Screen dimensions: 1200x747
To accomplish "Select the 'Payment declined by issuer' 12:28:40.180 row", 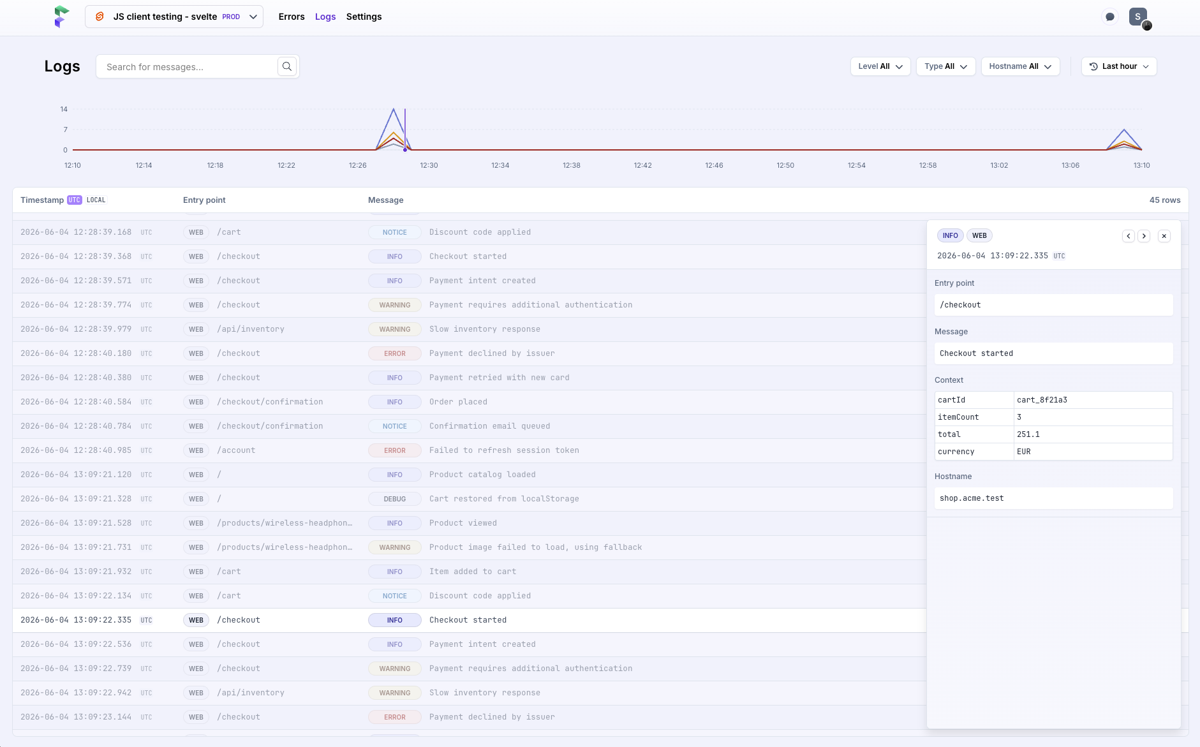I will coord(469,353).
